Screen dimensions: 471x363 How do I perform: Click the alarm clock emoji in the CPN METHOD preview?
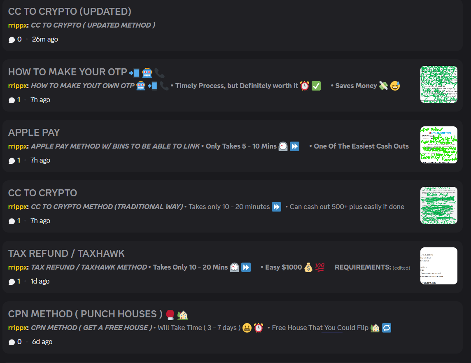pyautogui.click(x=259, y=328)
